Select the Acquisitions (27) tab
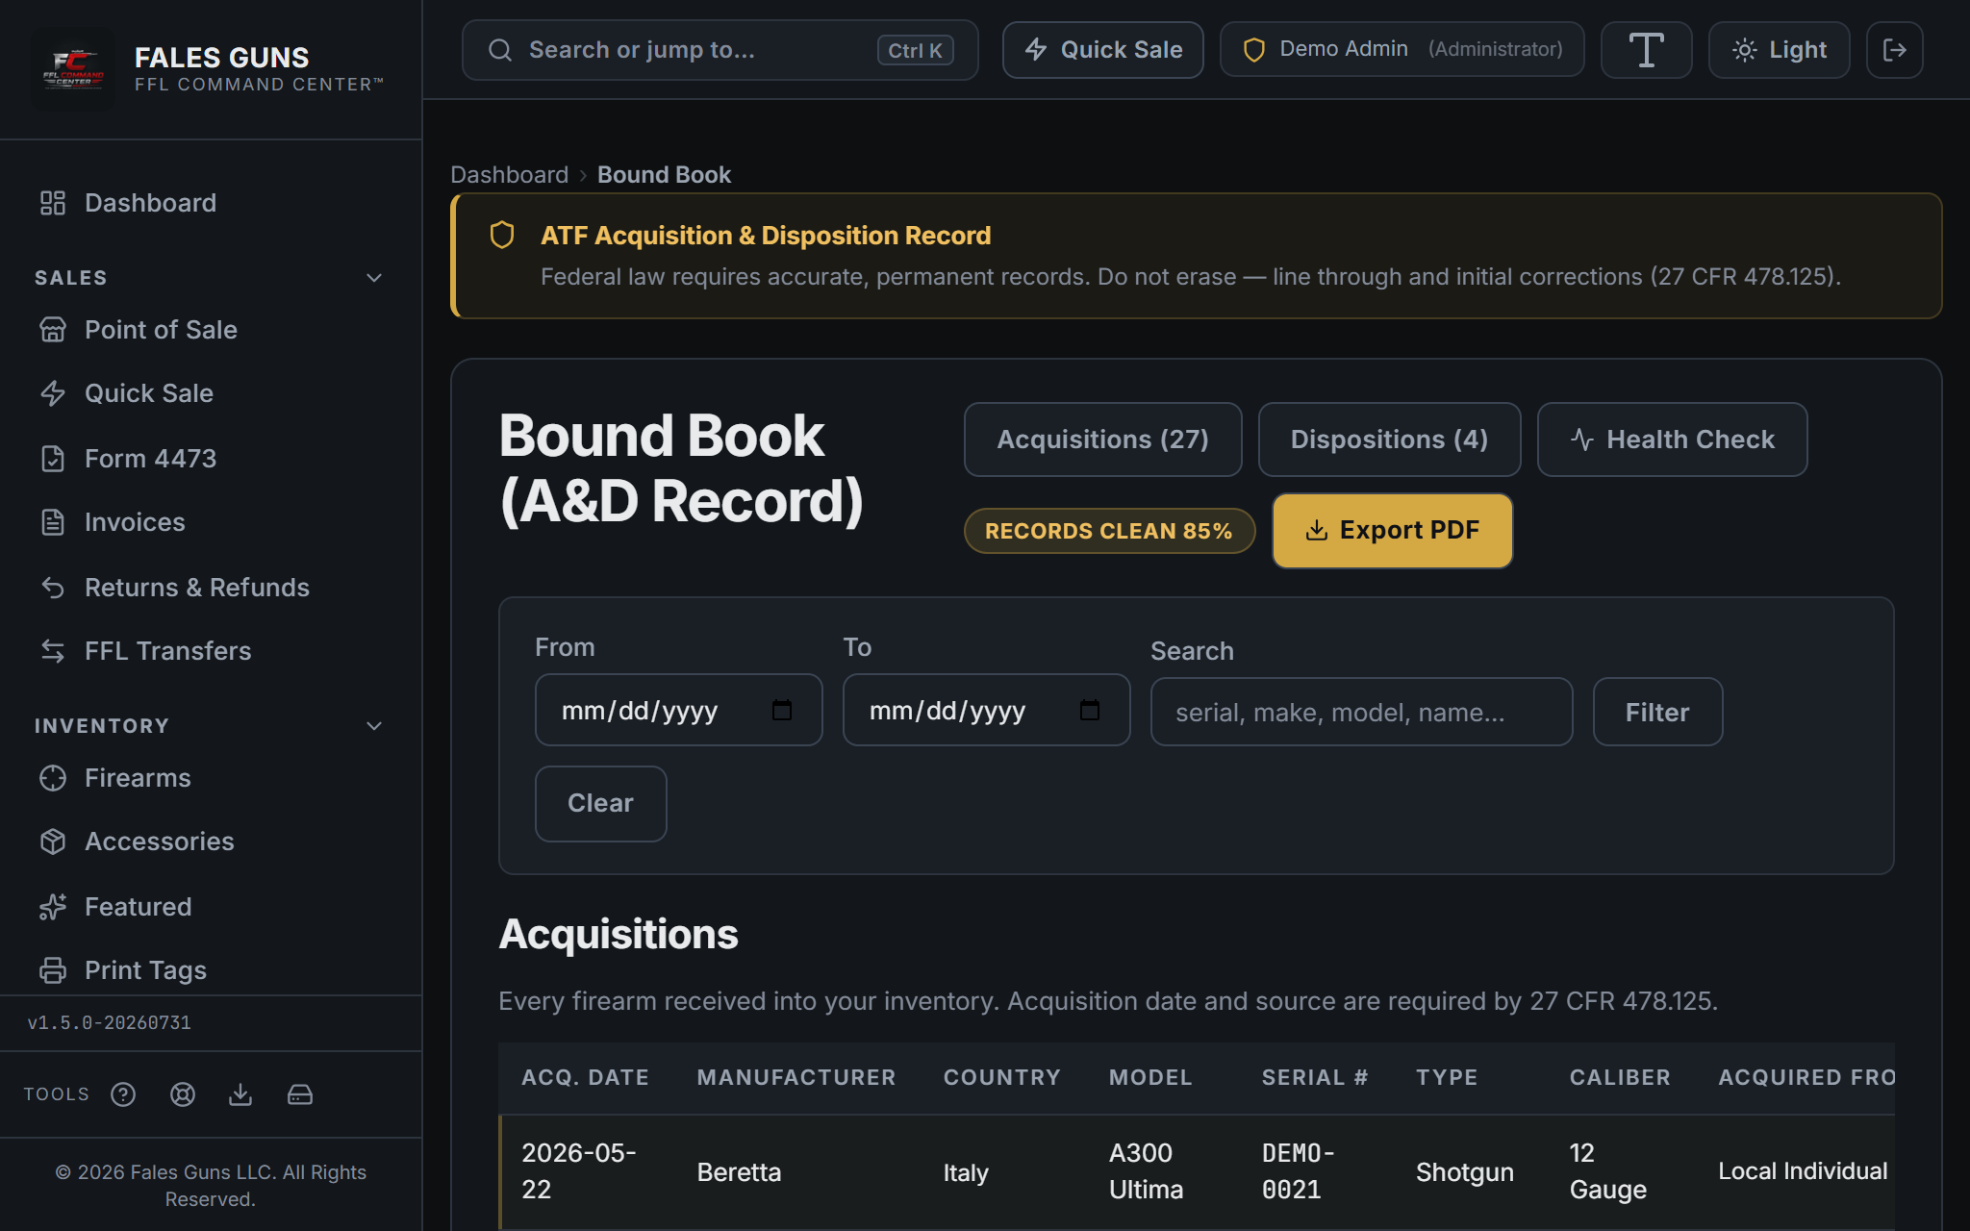Image resolution: width=1970 pixels, height=1231 pixels. (1102, 440)
